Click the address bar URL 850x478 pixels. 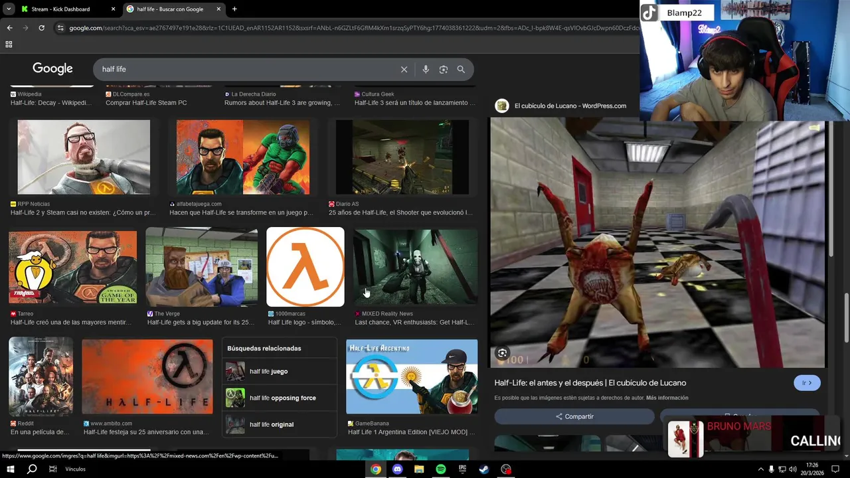pyautogui.click(x=352, y=28)
